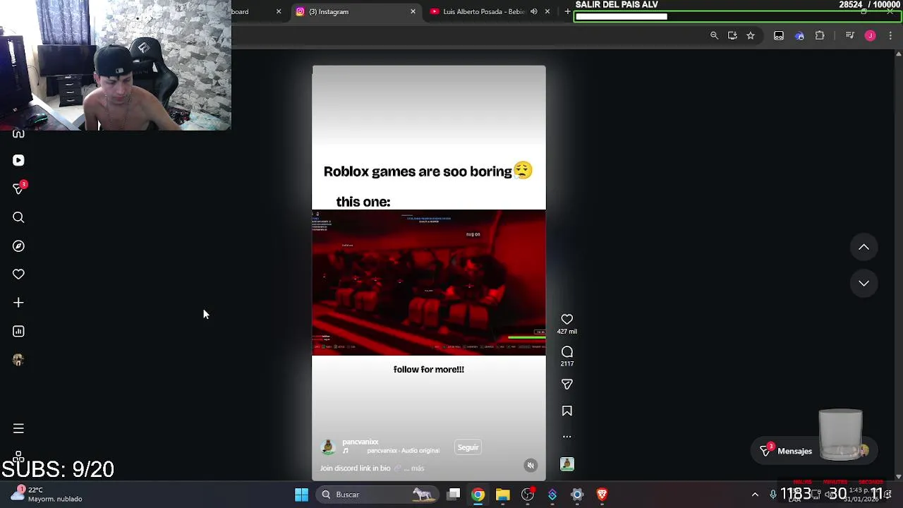
Task: Open the media controls toolbar icon
Action: click(849, 35)
